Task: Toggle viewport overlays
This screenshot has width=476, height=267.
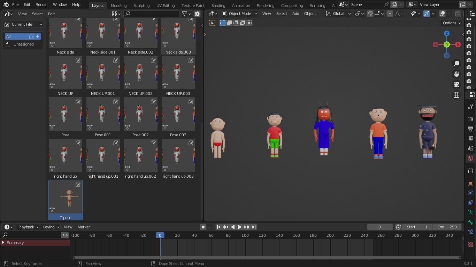Action: tap(442, 14)
